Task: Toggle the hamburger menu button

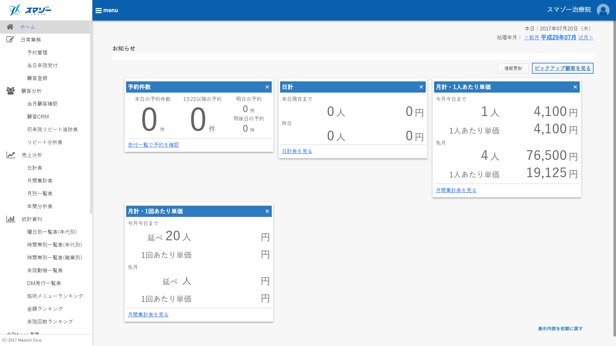Action: tap(107, 10)
